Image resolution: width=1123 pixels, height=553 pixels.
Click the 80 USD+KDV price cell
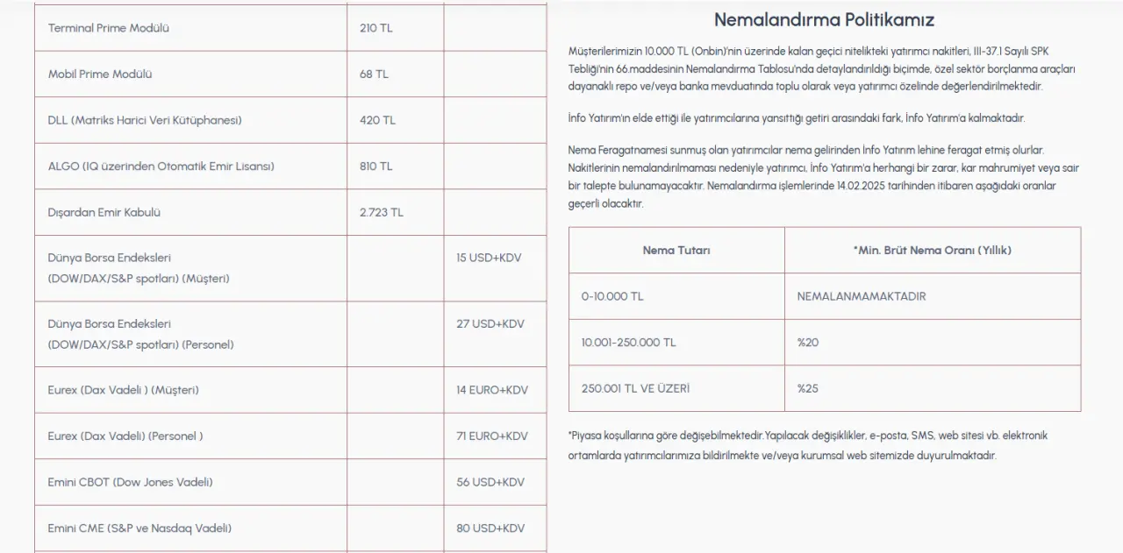click(490, 528)
